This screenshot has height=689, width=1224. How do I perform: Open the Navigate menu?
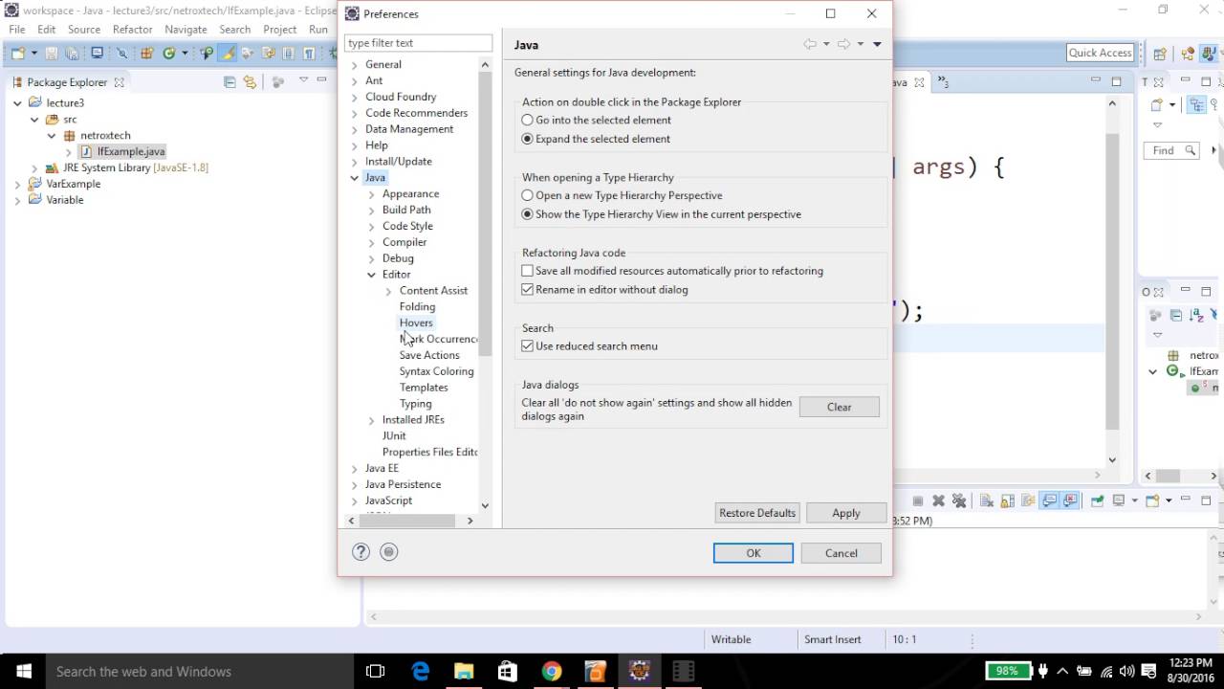coord(186,30)
